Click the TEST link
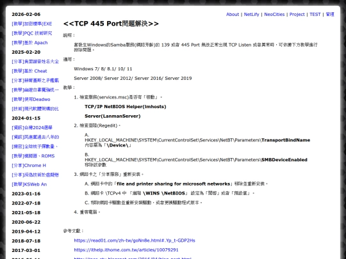This screenshot has height=259, width=346. point(315,15)
